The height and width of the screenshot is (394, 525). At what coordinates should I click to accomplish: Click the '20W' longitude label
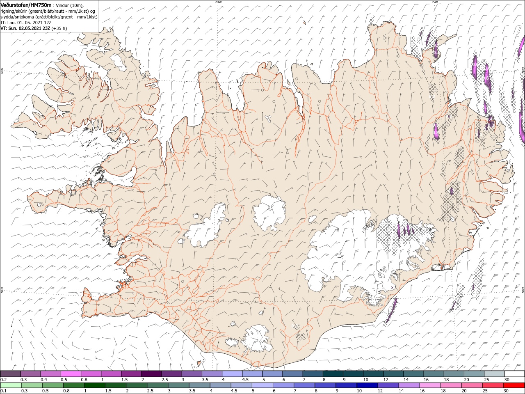click(x=218, y=2)
